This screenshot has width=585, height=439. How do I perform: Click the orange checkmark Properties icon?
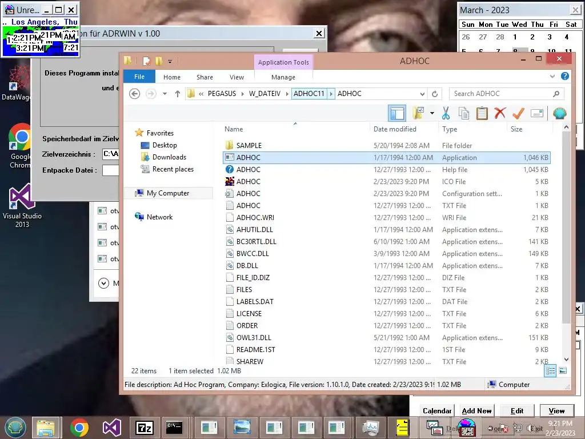click(x=519, y=113)
